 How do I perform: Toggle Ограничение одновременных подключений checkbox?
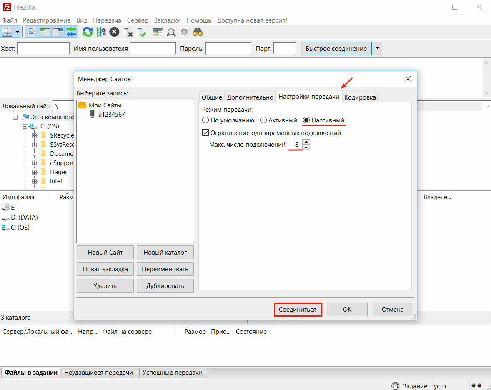tap(205, 133)
